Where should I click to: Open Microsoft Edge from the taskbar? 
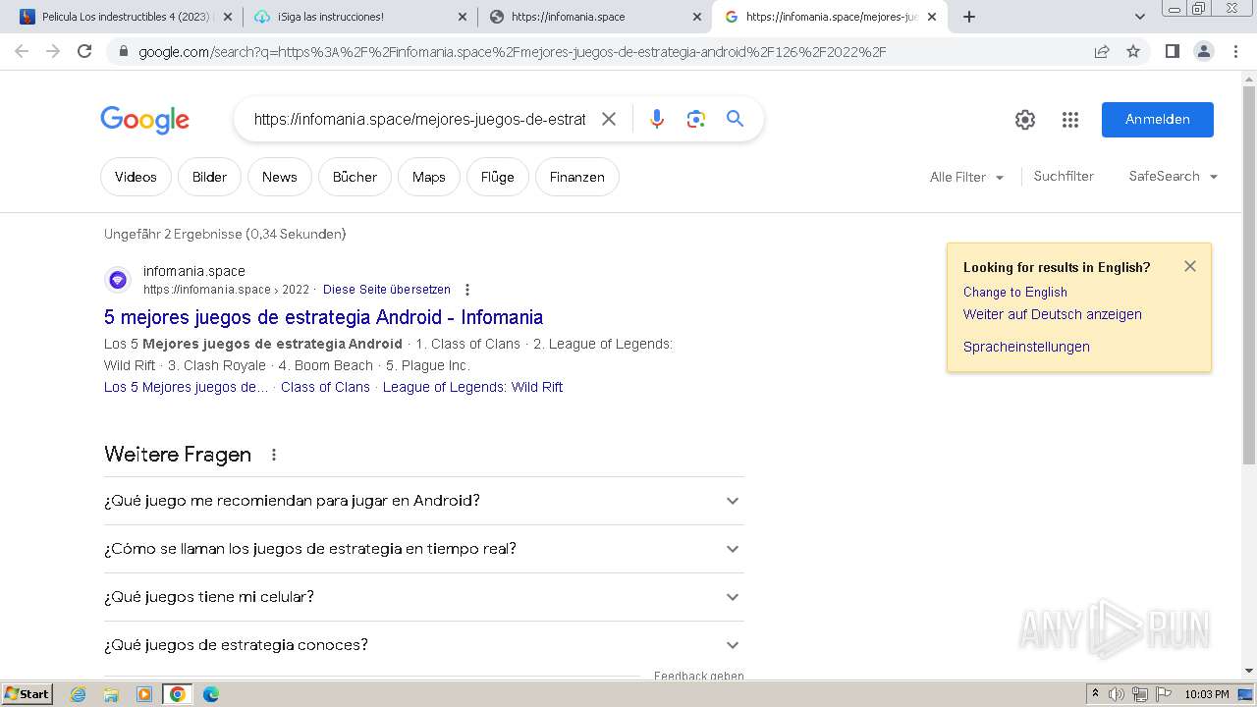[210, 694]
